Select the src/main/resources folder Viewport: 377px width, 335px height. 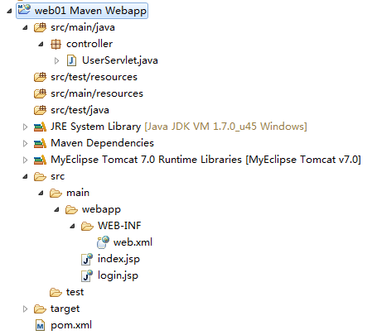(x=97, y=93)
